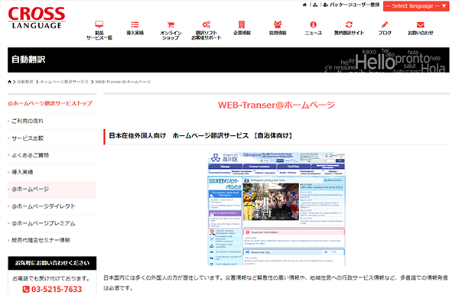Click the pencil icon for ブログ

point(385,24)
